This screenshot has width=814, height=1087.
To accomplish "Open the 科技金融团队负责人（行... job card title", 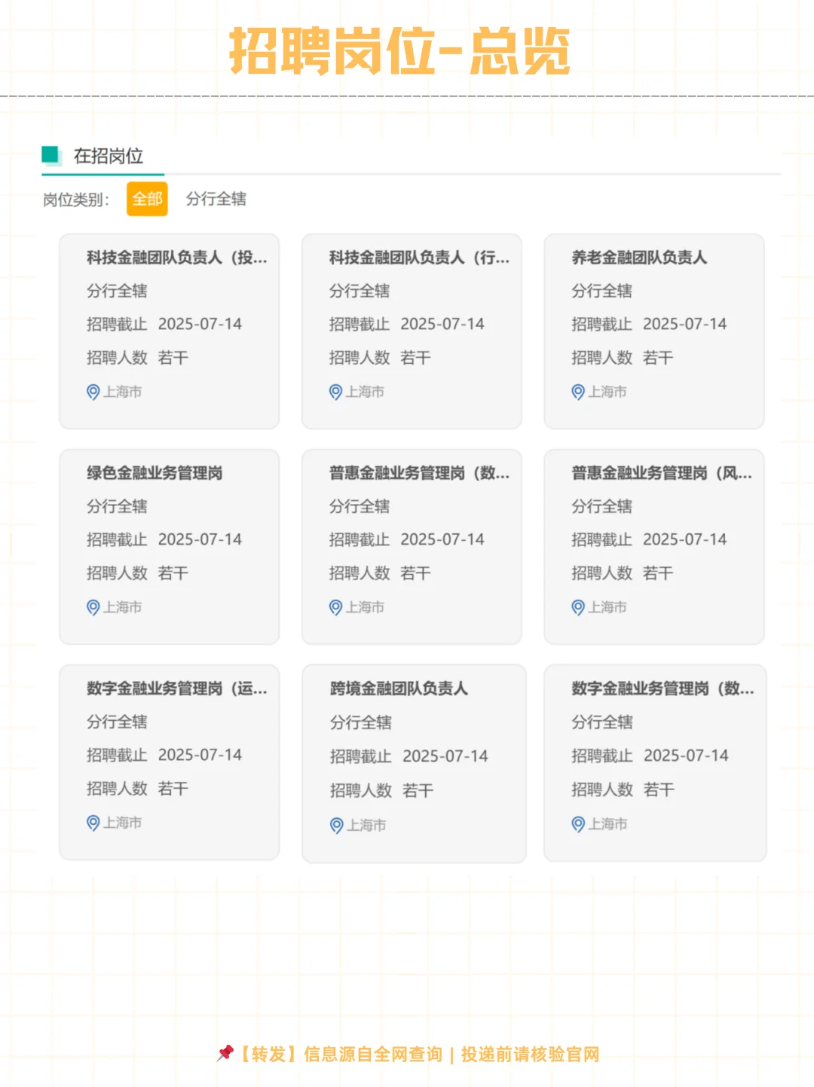I will click(420, 258).
